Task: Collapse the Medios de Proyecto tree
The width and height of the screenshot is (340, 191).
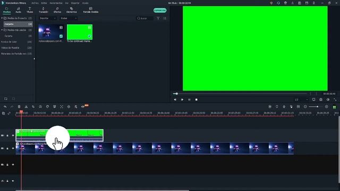Action: (x=2, y=18)
